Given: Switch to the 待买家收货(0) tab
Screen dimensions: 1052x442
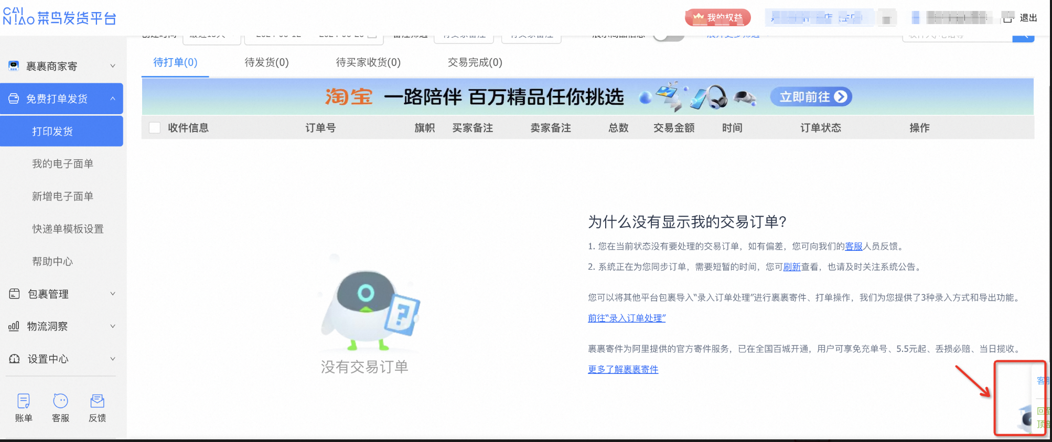Looking at the screenshot, I should tap(368, 62).
